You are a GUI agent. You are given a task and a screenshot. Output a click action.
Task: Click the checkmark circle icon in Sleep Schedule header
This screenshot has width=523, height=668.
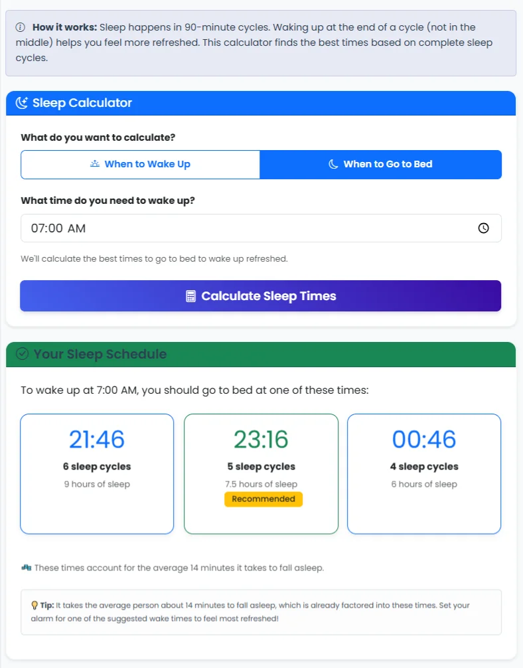(x=22, y=354)
